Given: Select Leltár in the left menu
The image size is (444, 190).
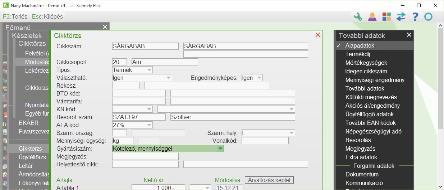Looking at the screenshot, I should coord(26,166).
